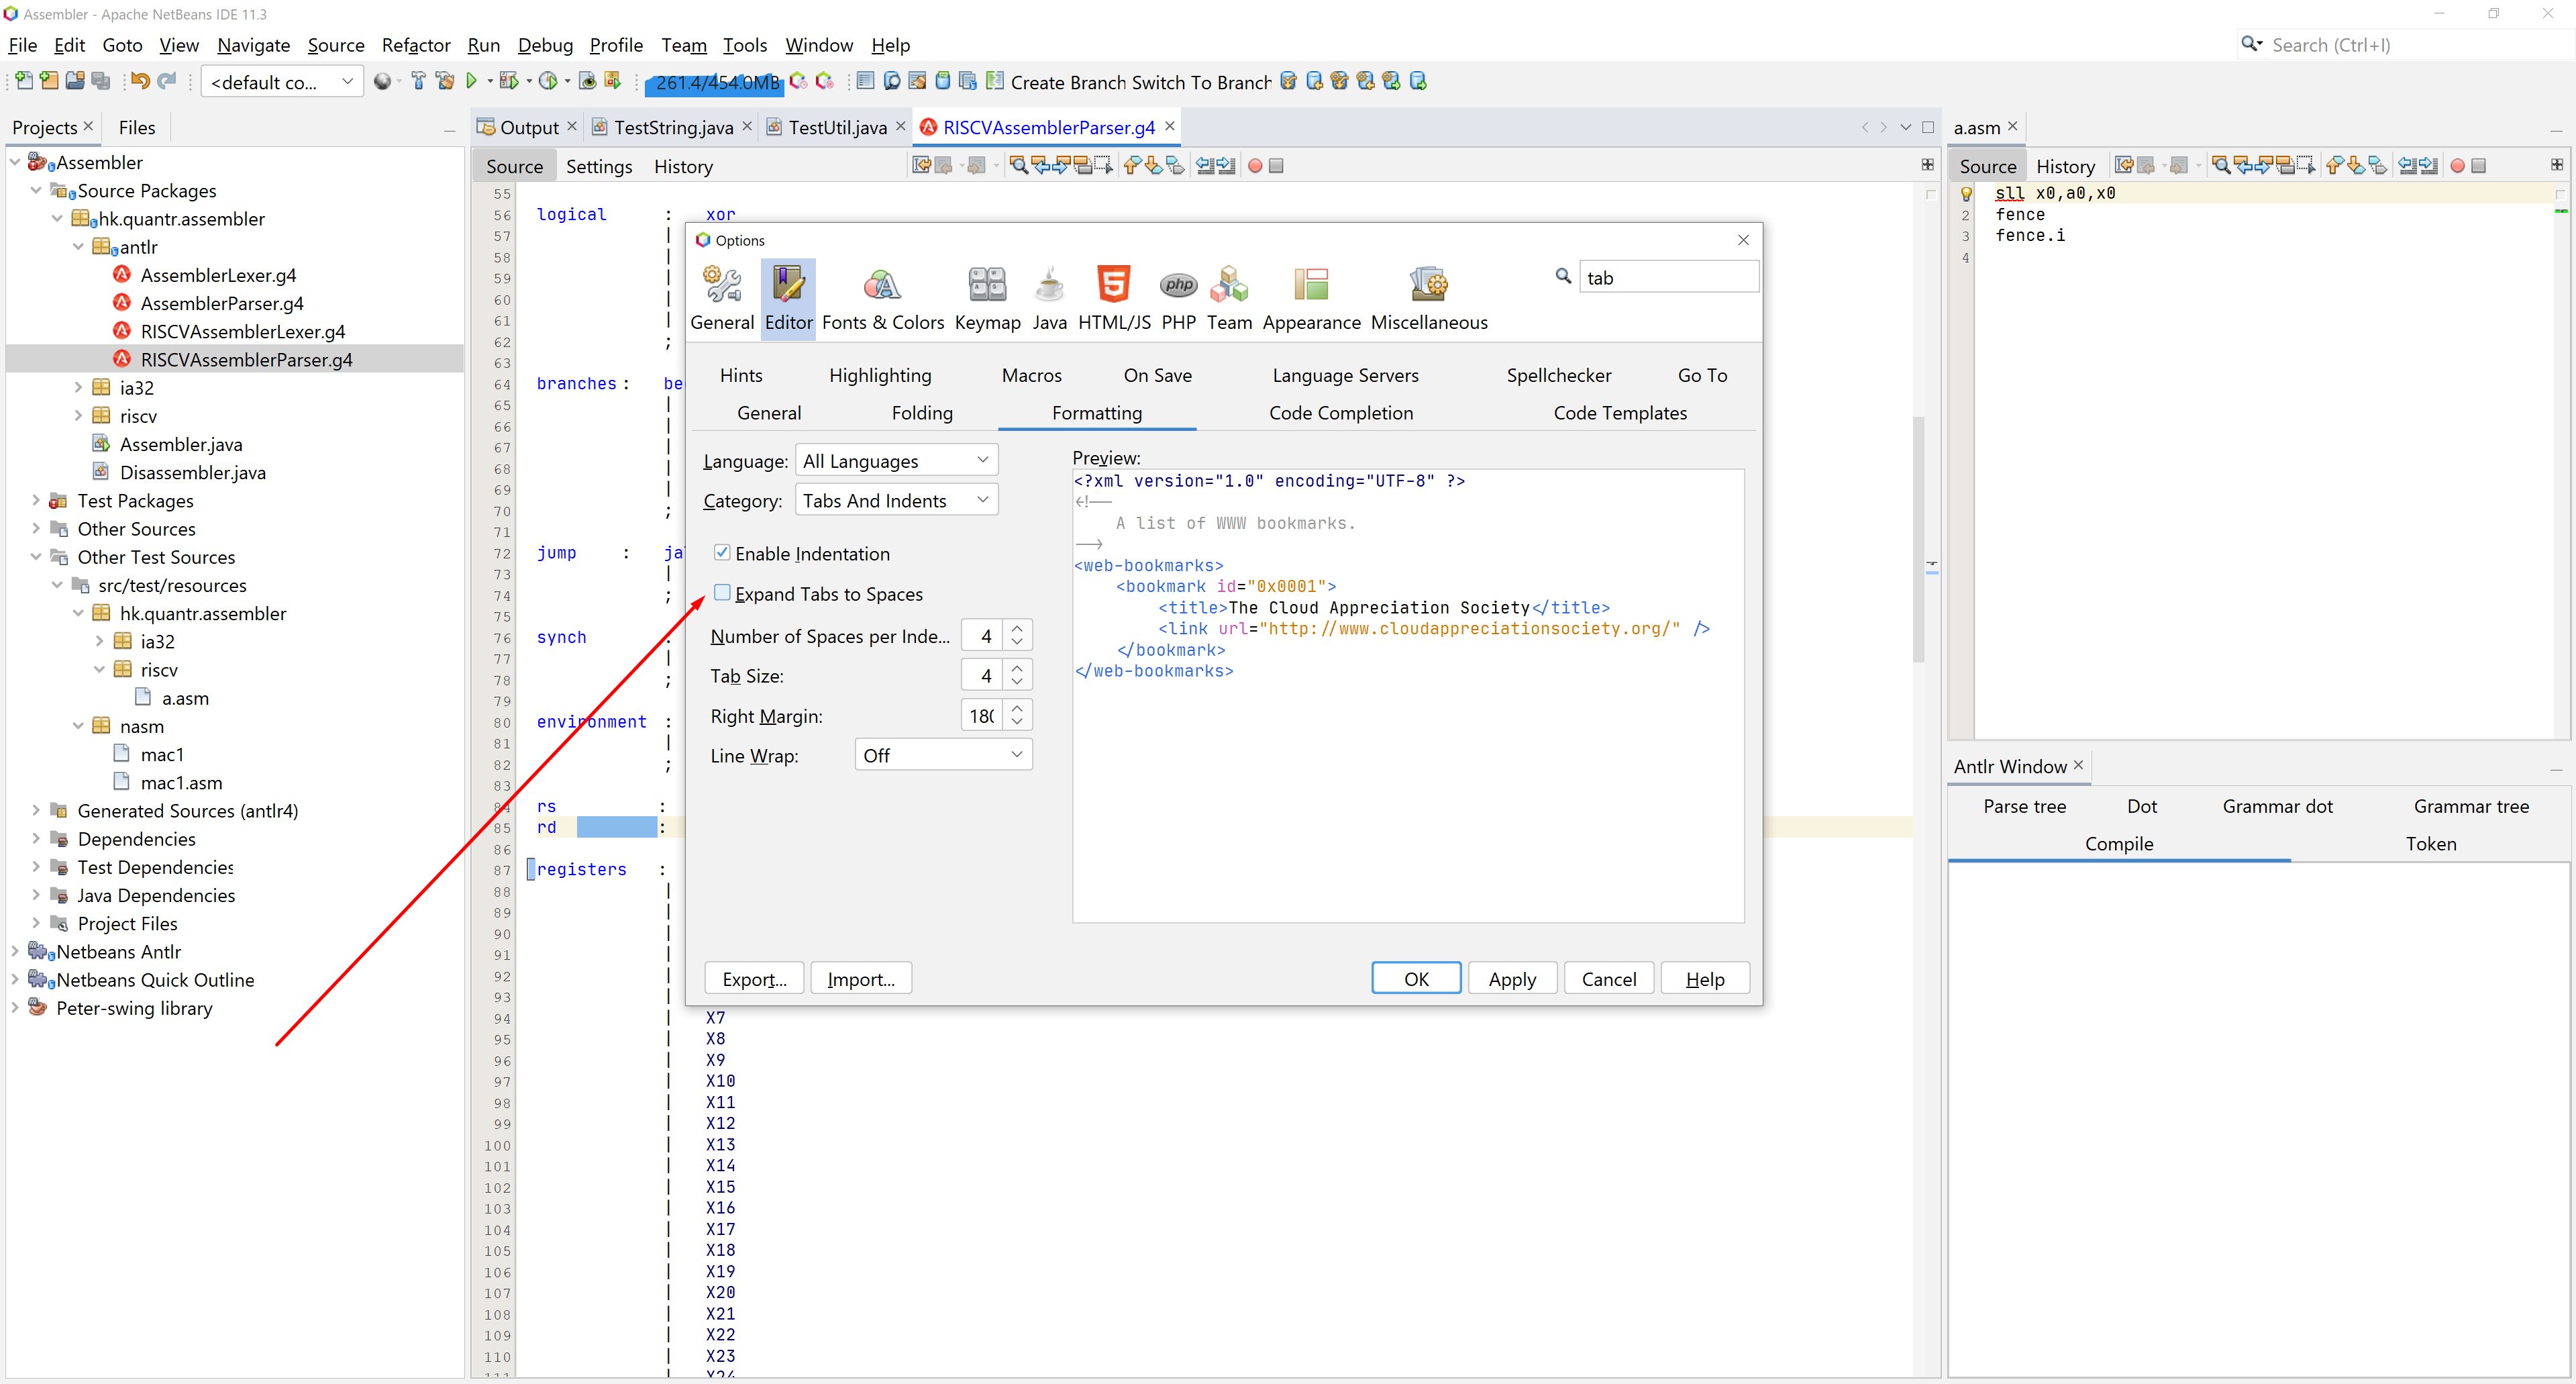Screen dimensions: 2576x1384
Task: Open Keymap category in Options
Action: click(987, 298)
